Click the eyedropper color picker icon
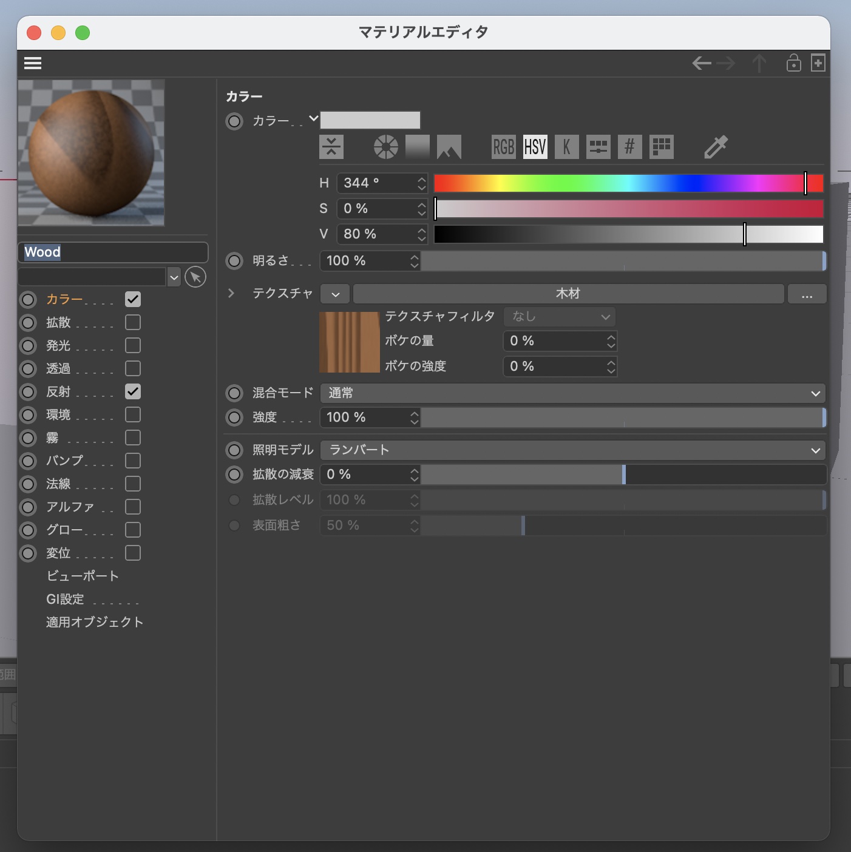Screen dimensions: 851x852 click(716, 147)
